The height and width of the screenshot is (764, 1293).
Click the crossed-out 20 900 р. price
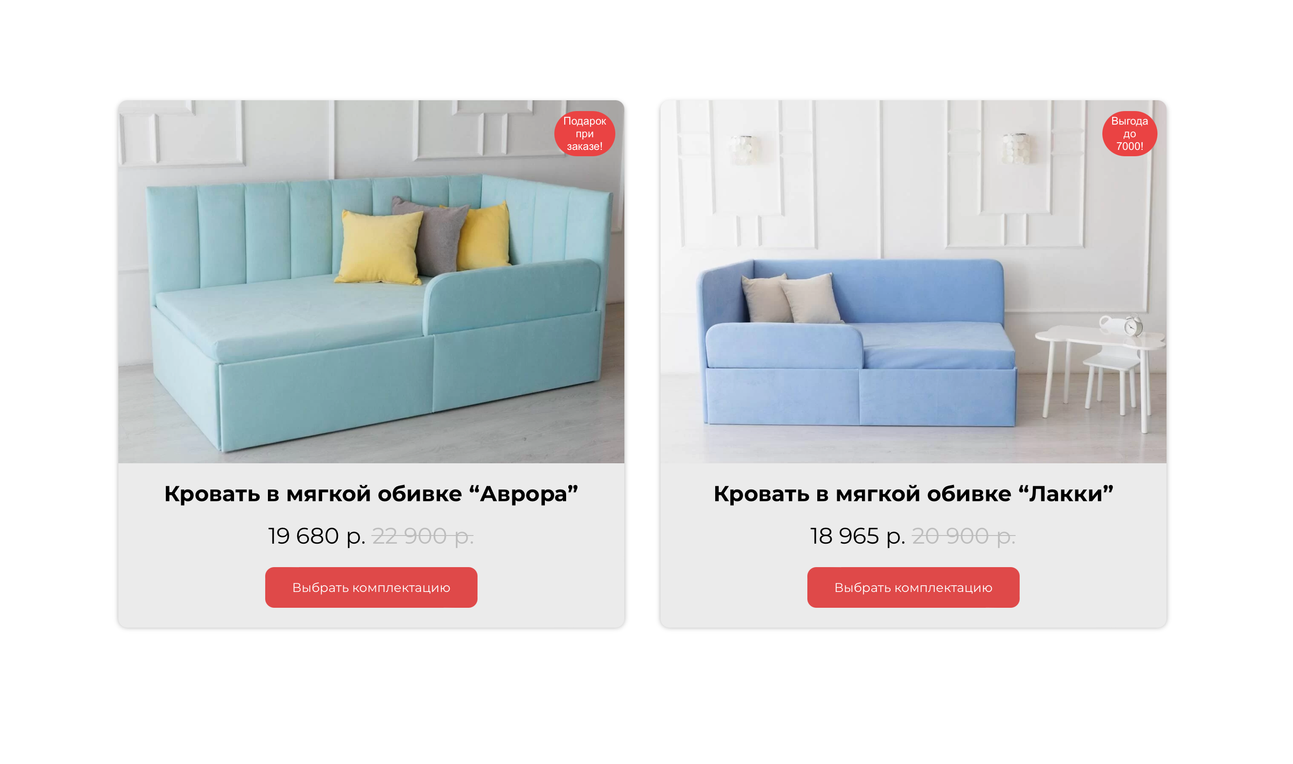coord(964,536)
